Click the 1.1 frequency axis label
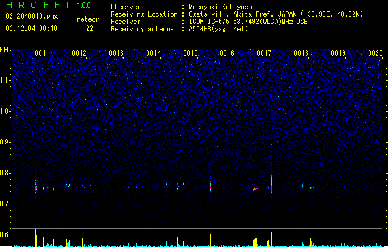The image size is (389, 247). 5,80
